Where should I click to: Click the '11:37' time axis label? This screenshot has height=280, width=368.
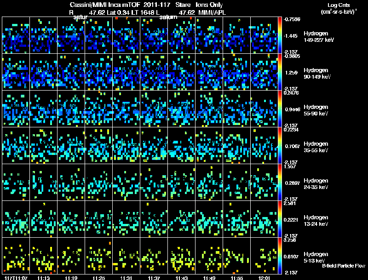(x=154, y=278)
